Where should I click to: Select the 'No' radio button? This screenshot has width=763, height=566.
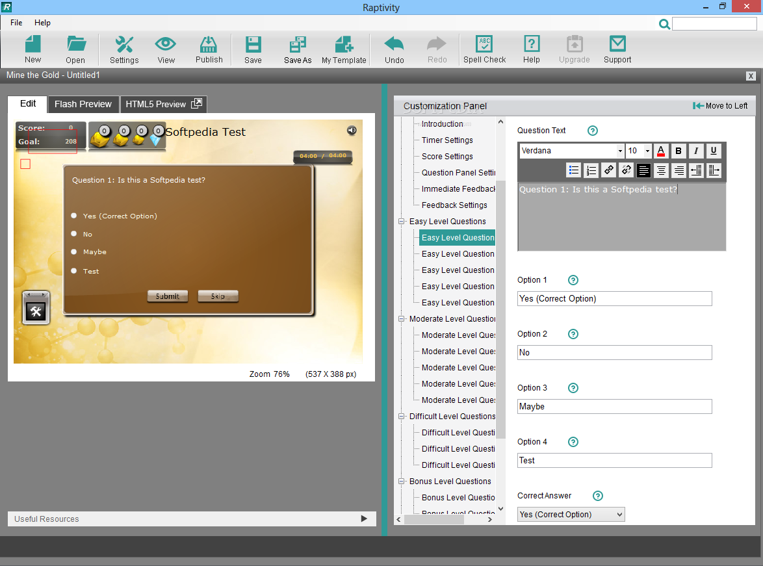tap(74, 233)
